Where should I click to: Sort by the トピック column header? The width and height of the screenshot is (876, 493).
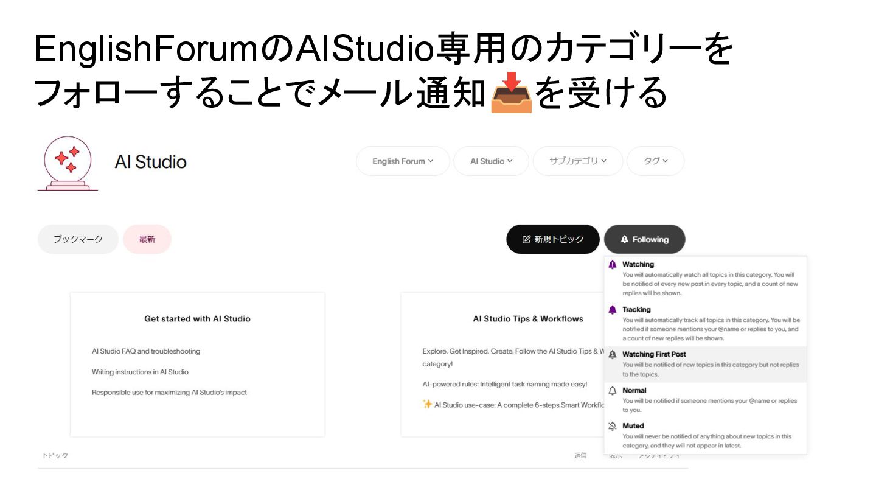[55, 455]
